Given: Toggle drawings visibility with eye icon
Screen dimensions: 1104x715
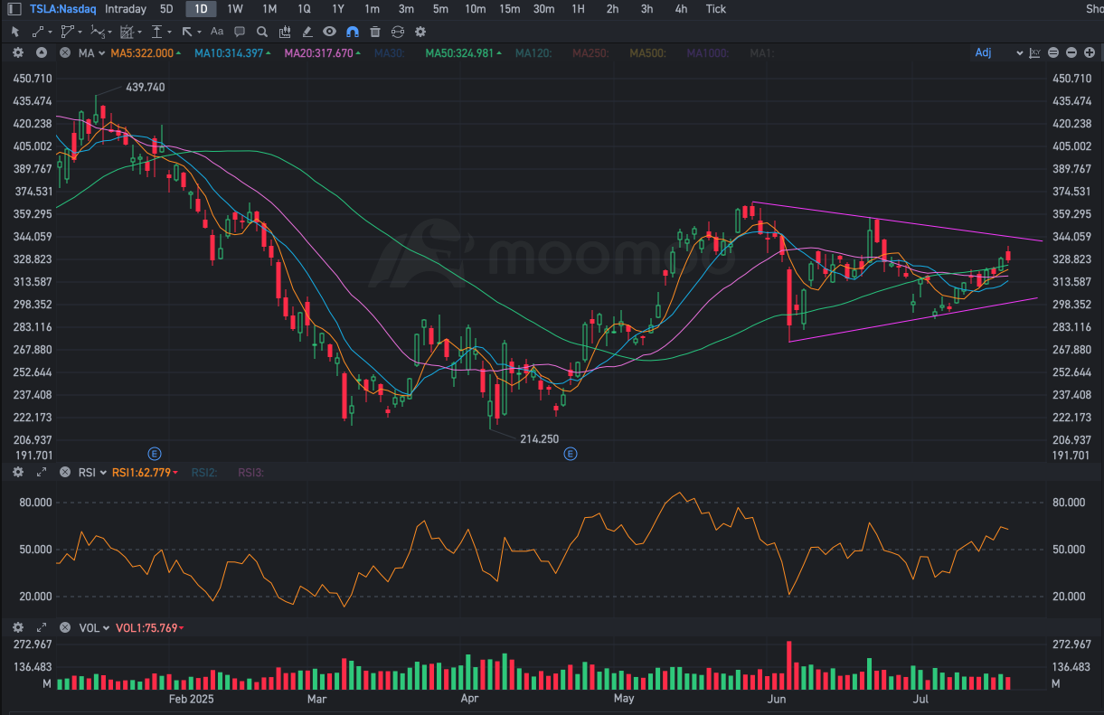Looking at the screenshot, I should [x=330, y=32].
